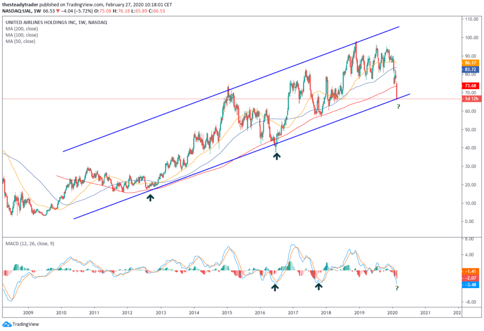
Task: Click the 2020 label on time axis
Action: coord(392,313)
